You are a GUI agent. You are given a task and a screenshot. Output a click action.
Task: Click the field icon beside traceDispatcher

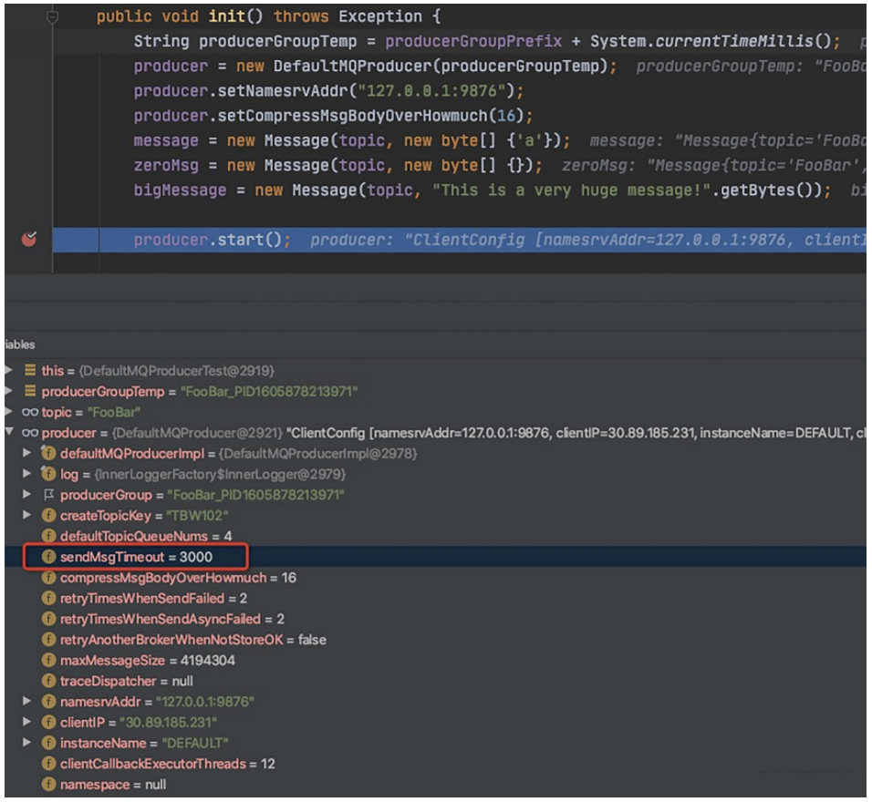pyautogui.click(x=48, y=681)
